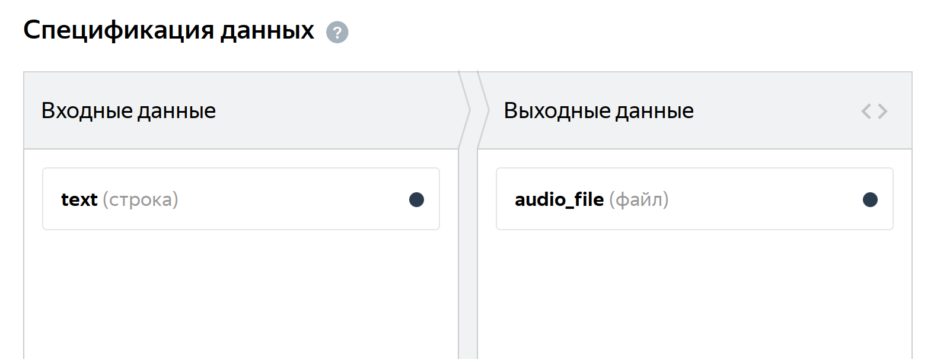Click the (файл) type label
Image resolution: width=937 pixels, height=359 pixels.
click(x=639, y=200)
